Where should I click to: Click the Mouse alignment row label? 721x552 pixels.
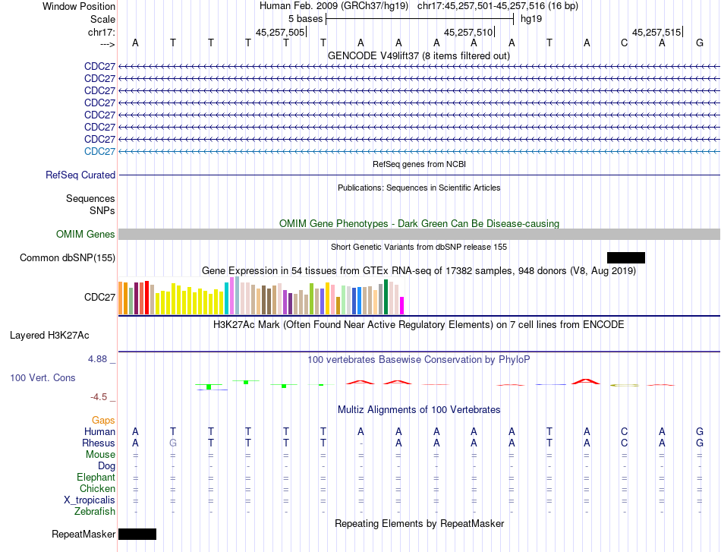pyautogui.click(x=101, y=455)
